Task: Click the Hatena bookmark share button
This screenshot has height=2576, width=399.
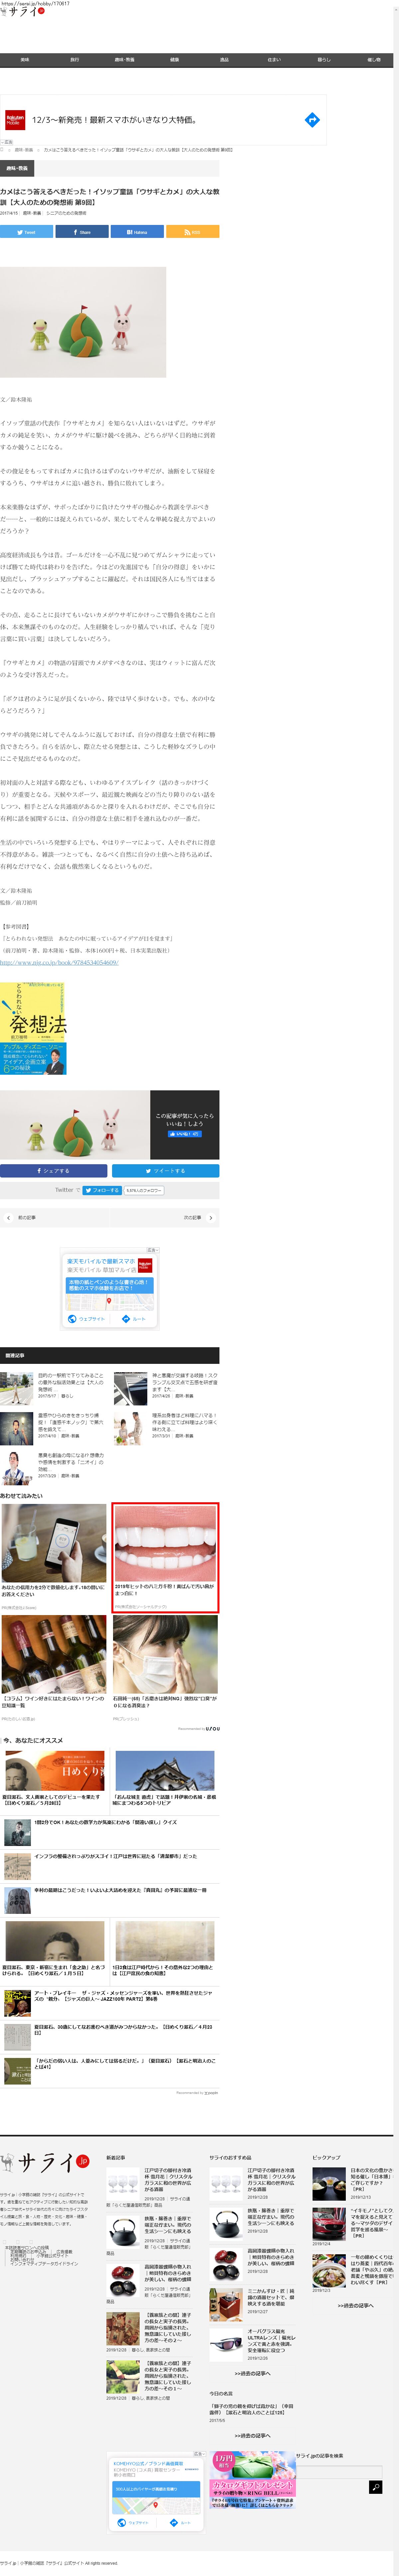Action: [137, 232]
